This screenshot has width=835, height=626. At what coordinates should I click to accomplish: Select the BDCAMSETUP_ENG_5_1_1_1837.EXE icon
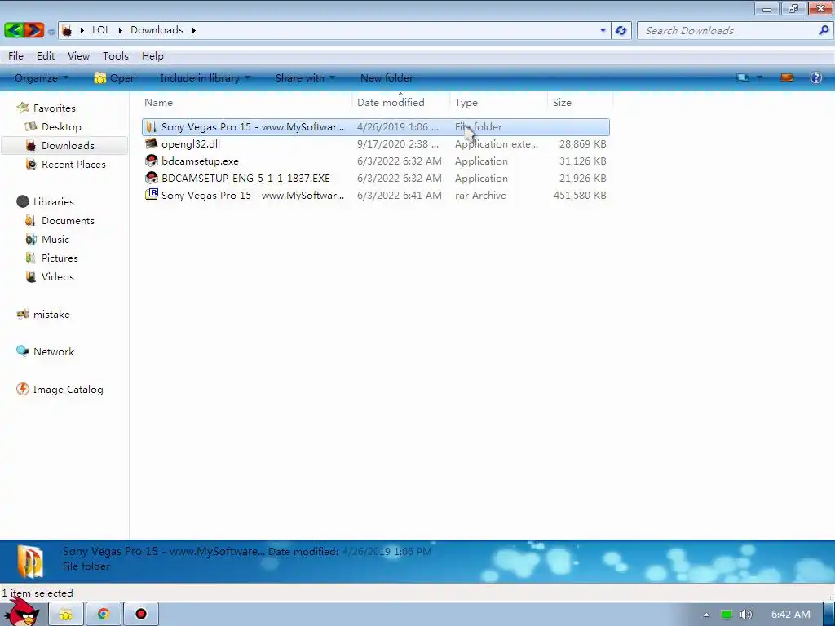point(151,178)
